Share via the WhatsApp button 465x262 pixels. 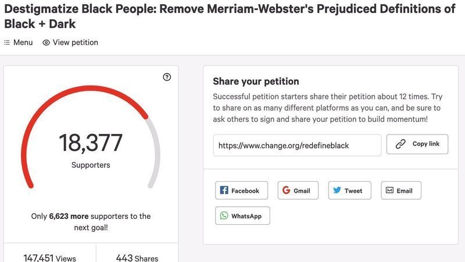coord(242,216)
